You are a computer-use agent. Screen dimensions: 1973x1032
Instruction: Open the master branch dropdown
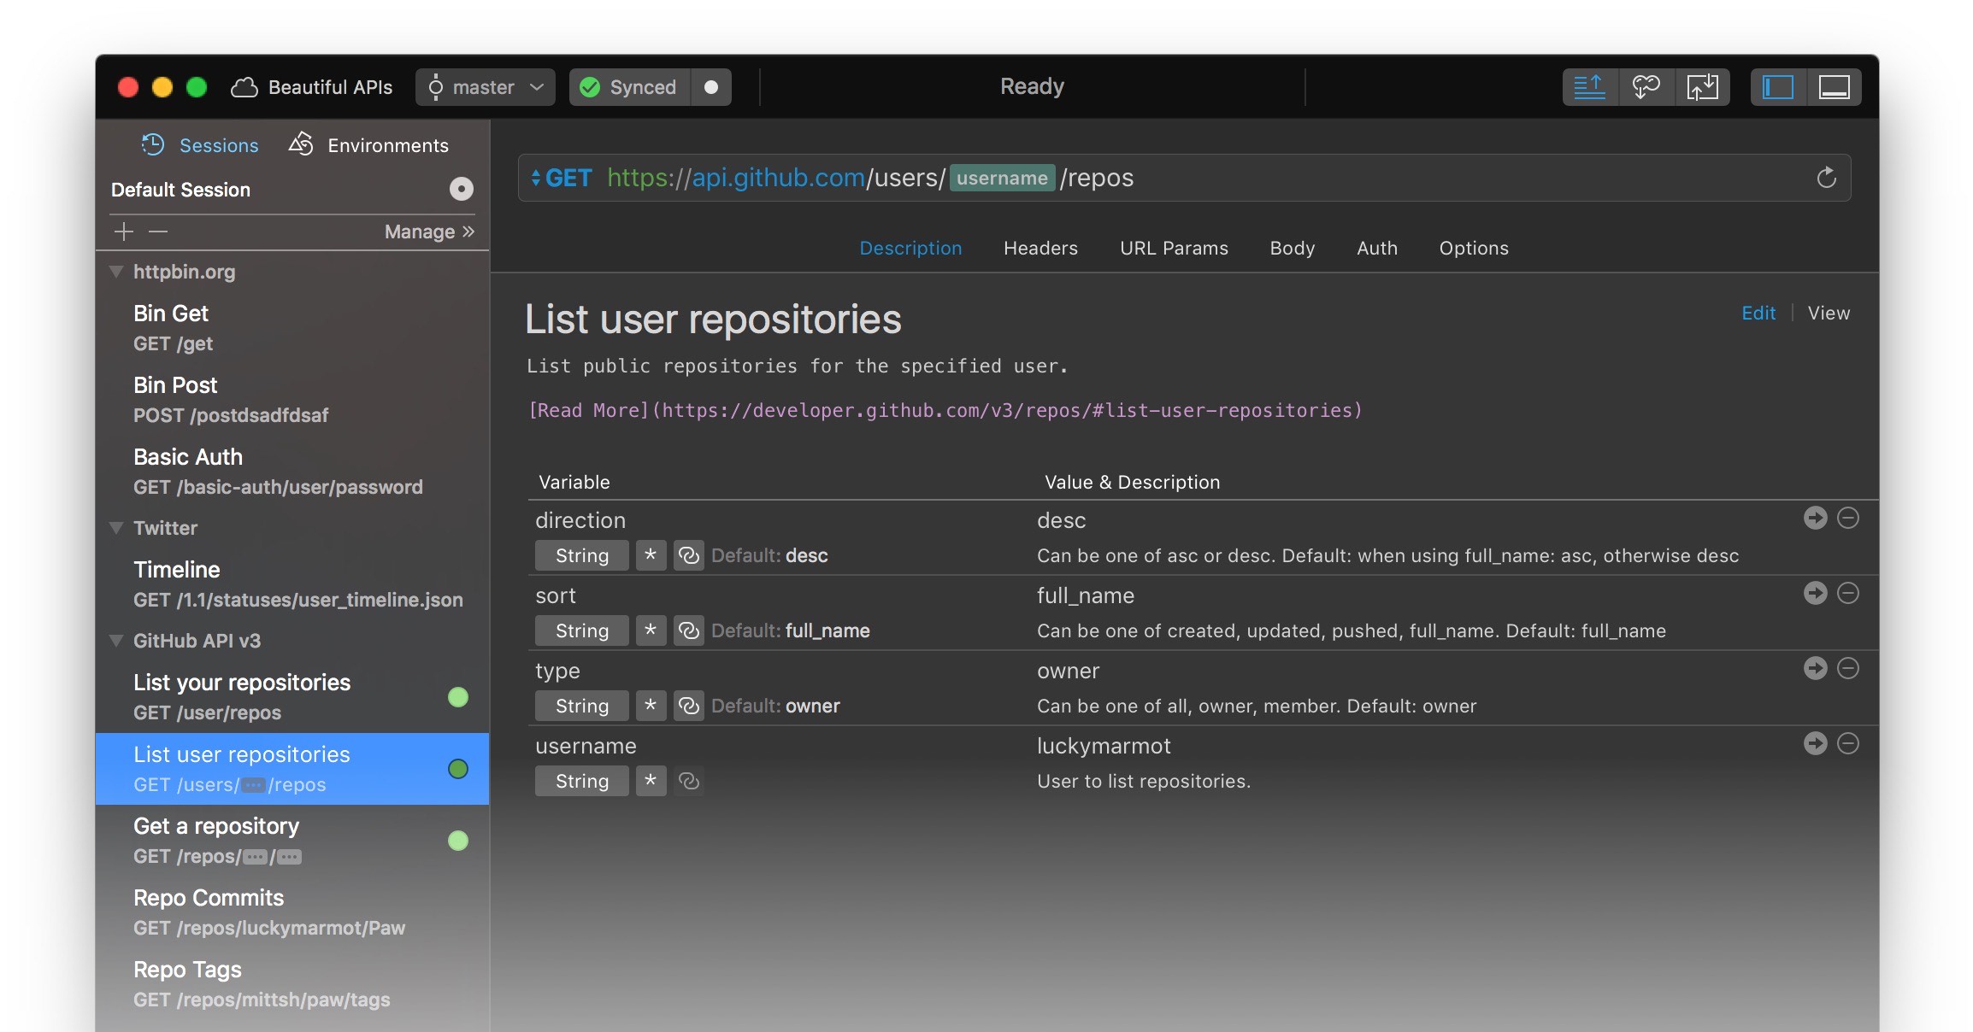tap(486, 87)
